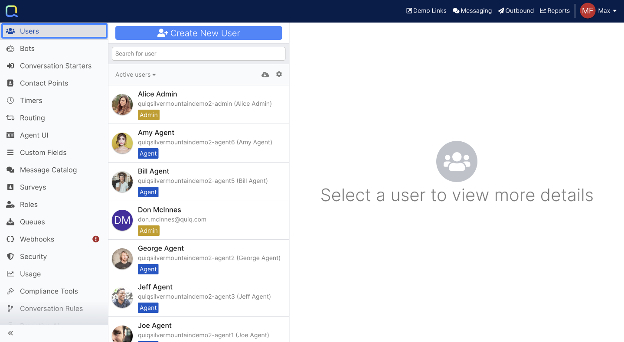The image size is (624, 342).
Task: Click George Agent's profile photo
Action: pyautogui.click(x=122, y=259)
